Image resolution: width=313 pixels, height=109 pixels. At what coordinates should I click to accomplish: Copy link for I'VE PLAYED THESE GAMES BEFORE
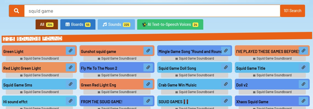303,51
